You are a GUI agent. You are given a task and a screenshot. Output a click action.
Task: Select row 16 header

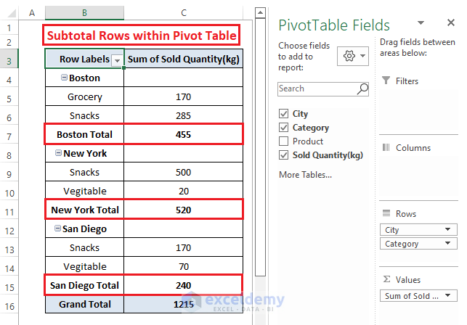(x=9, y=305)
